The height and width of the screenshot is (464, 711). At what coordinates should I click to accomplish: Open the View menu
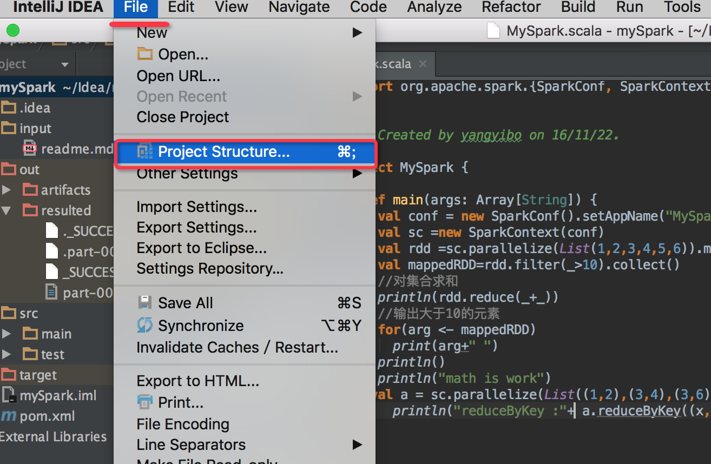coord(232,8)
